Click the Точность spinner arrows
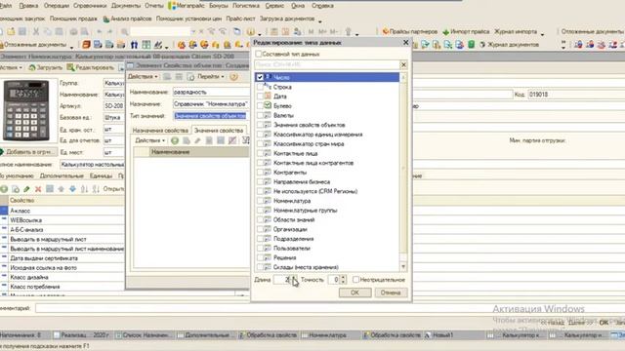 (x=344, y=280)
